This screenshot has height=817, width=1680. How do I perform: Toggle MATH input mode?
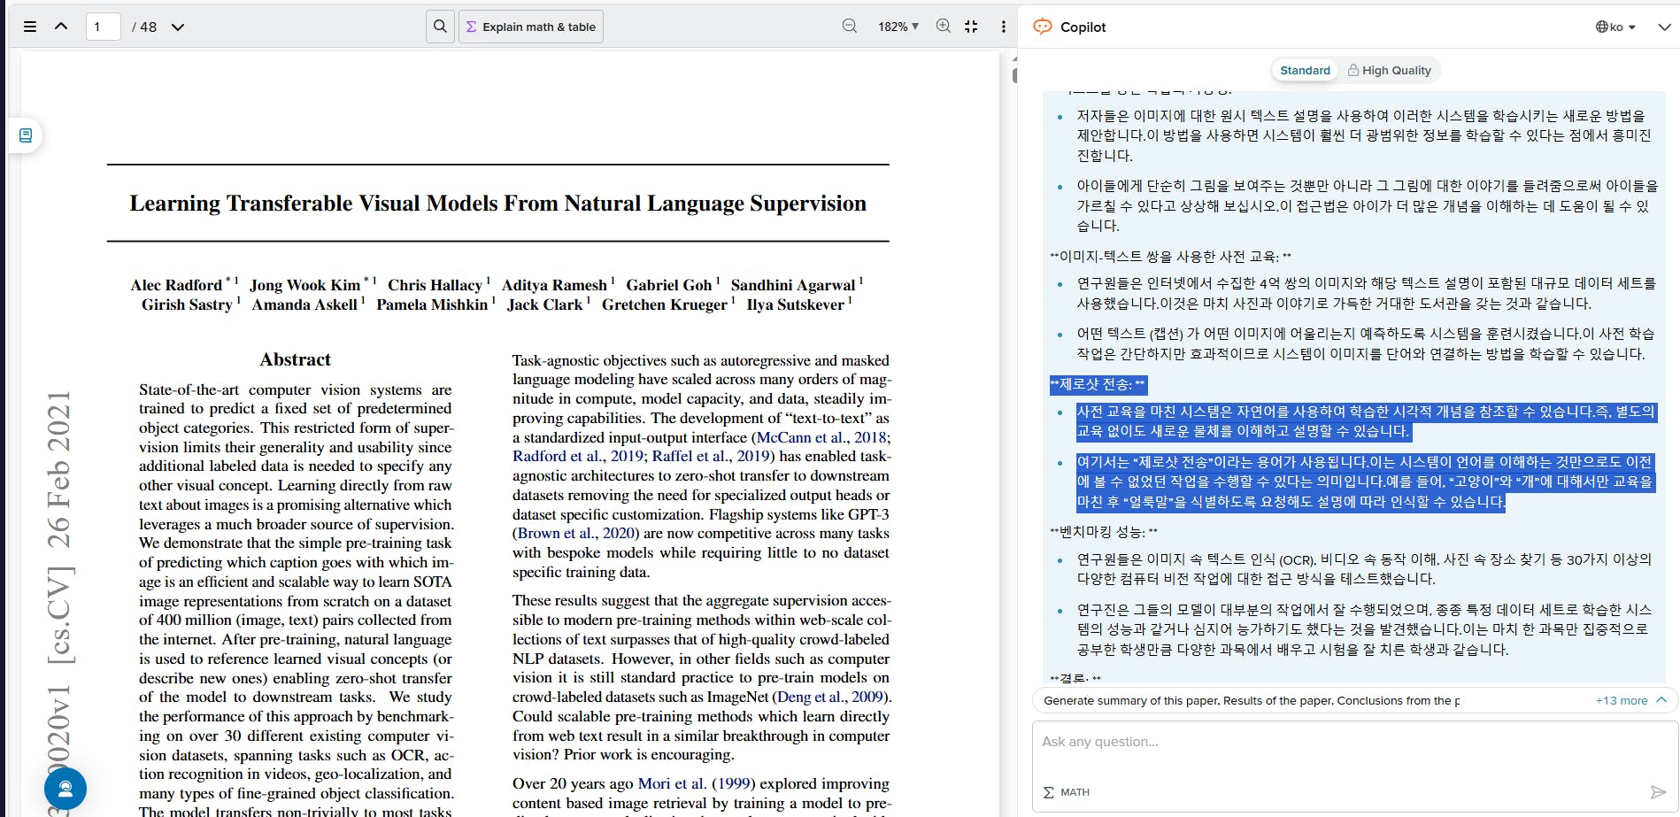(x=1067, y=792)
